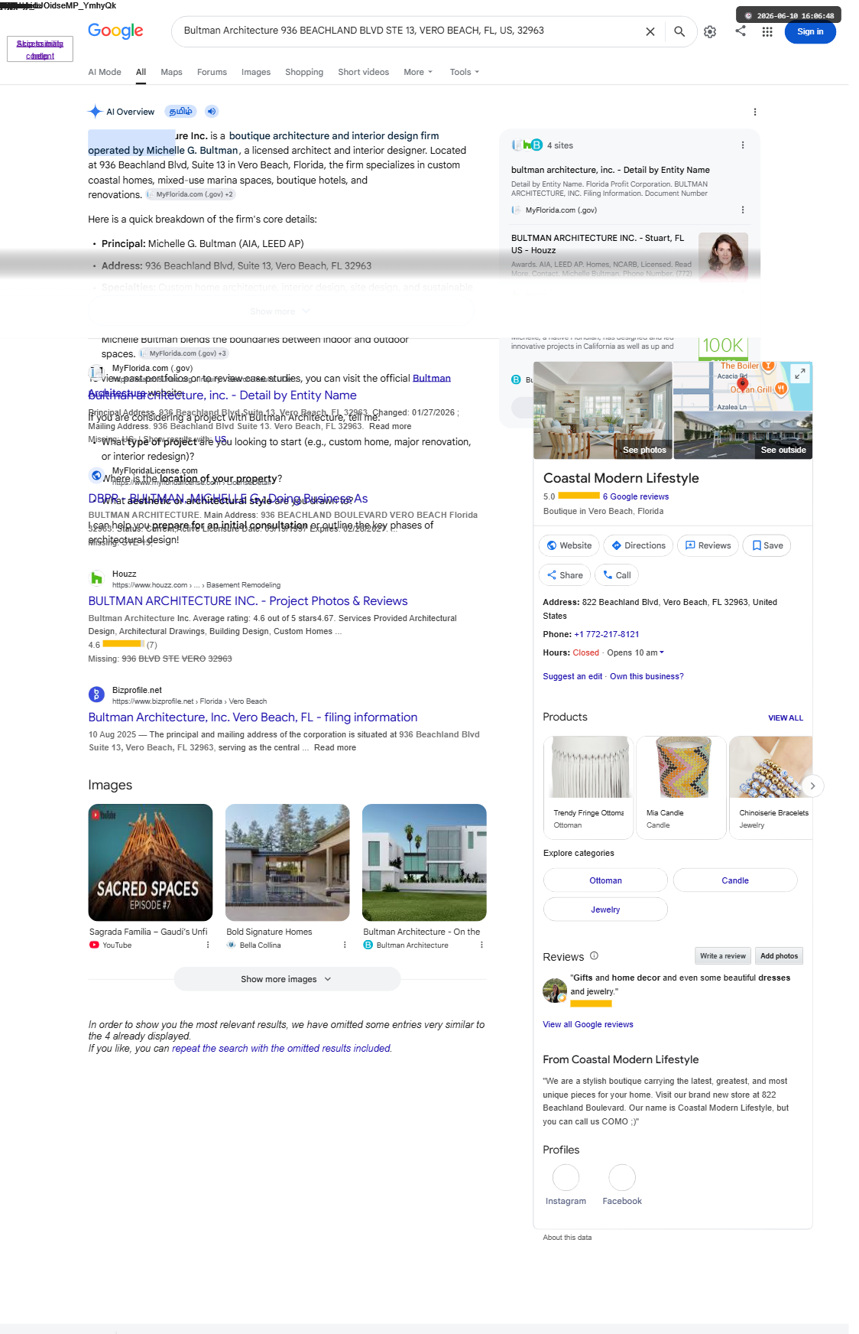Open Bultman Architecture image result options
859x1334 pixels.
pos(481,945)
